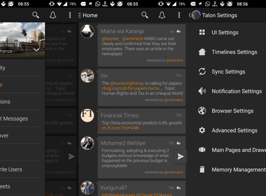Viewport: 266px width, 196px height.
Task: Click Timelines Settings house icon
Action: [x=202, y=52]
